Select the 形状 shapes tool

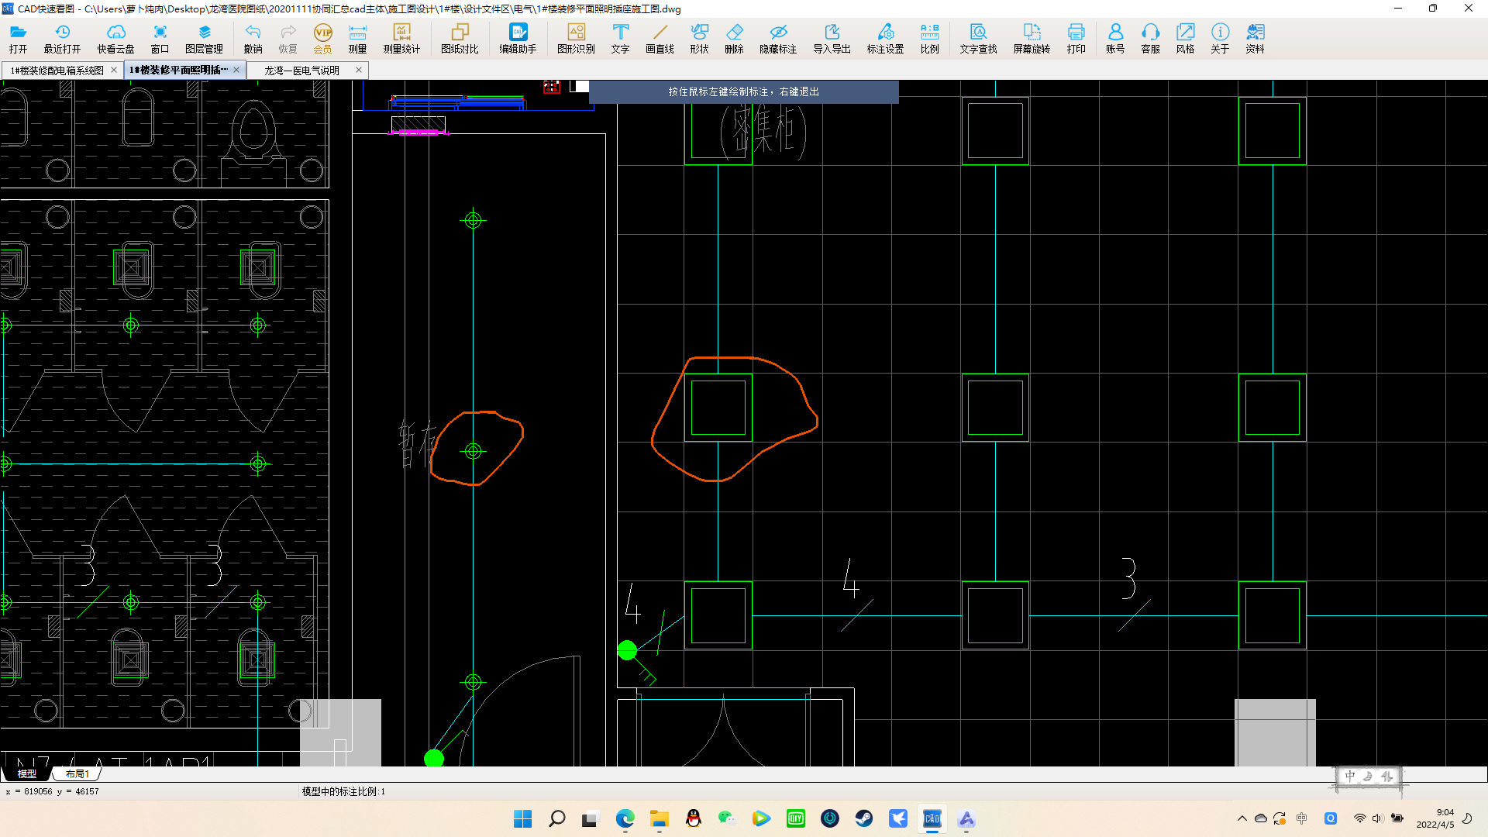pyautogui.click(x=699, y=38)
